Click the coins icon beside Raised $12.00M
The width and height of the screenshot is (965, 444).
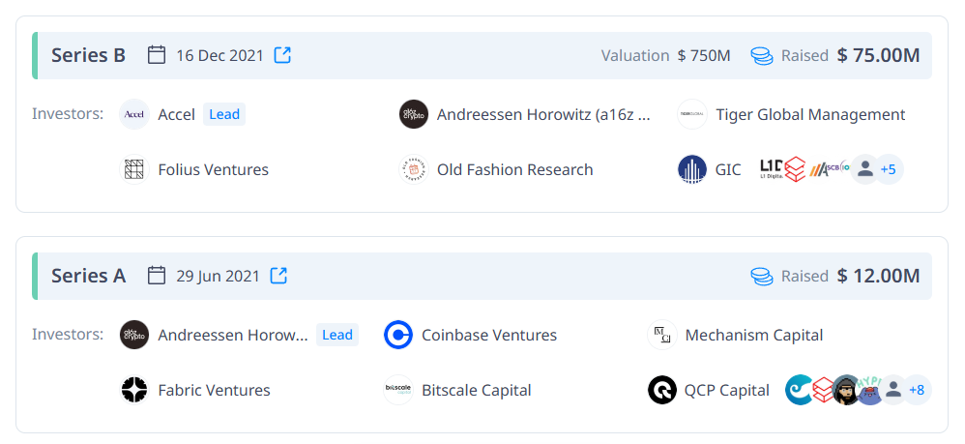[762, 276]
